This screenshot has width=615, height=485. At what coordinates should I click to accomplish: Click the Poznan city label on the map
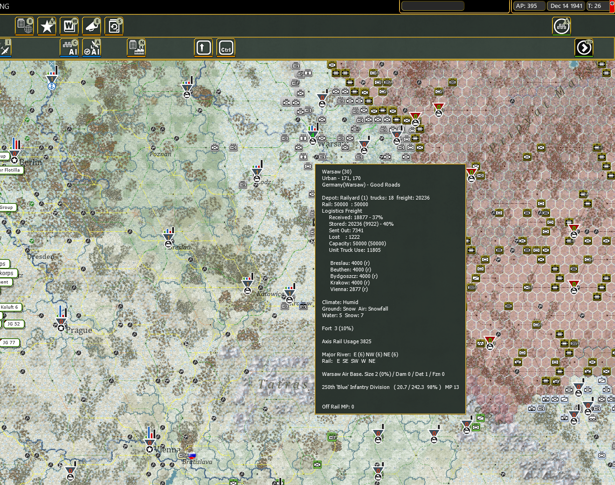(160, 154)
